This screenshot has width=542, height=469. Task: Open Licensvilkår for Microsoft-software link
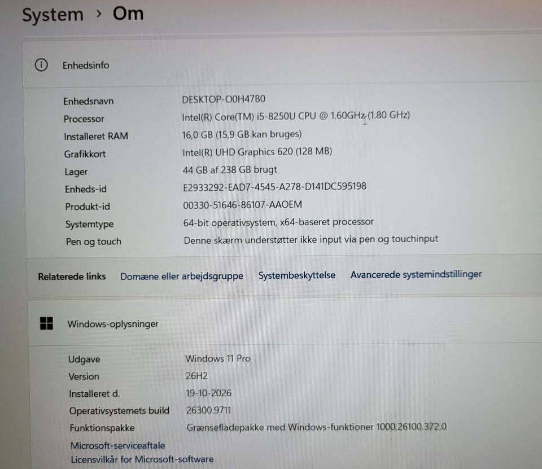point(142,459)
